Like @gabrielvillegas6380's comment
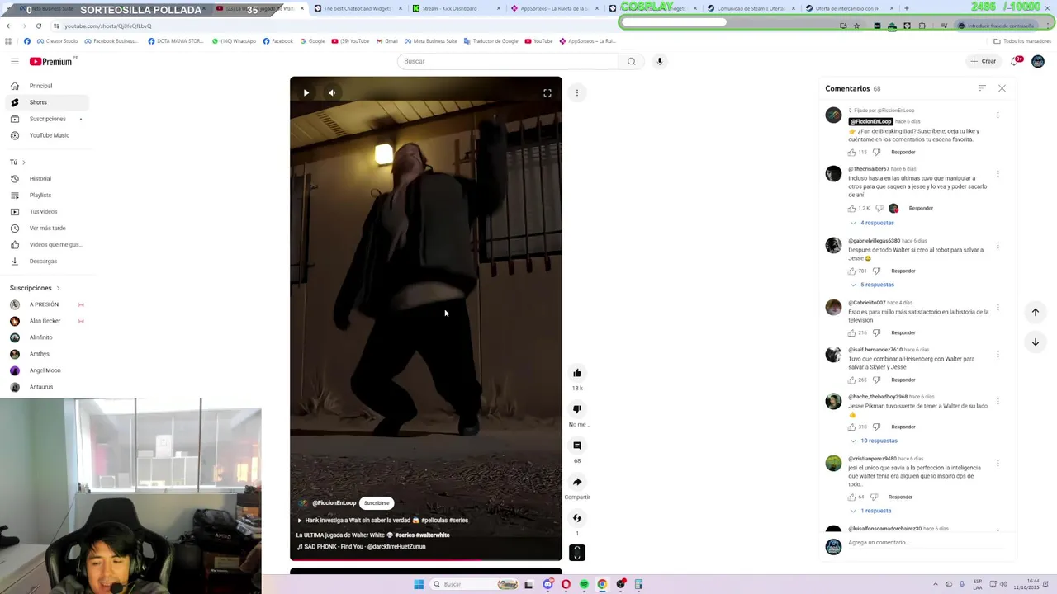 coord(852,271)
